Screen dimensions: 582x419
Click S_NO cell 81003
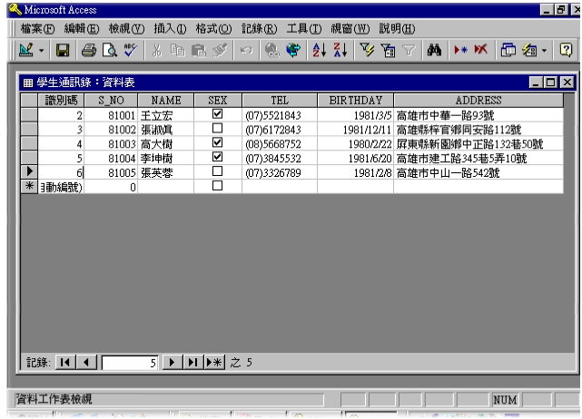(111, 144)
